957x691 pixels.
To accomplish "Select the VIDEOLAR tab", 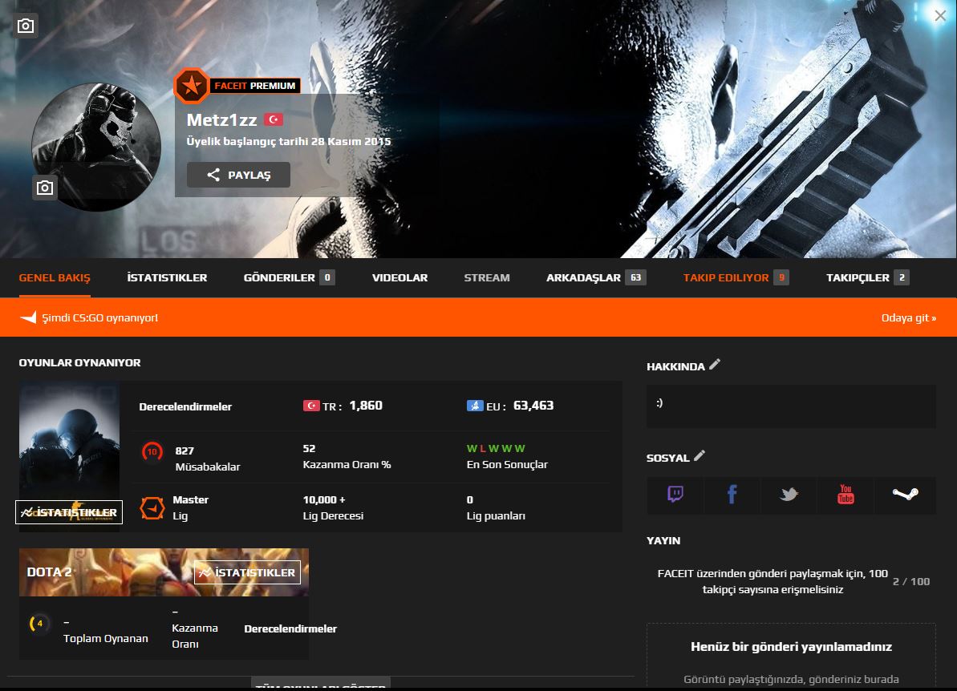I will pyautogui.click(x=399, y=278).
